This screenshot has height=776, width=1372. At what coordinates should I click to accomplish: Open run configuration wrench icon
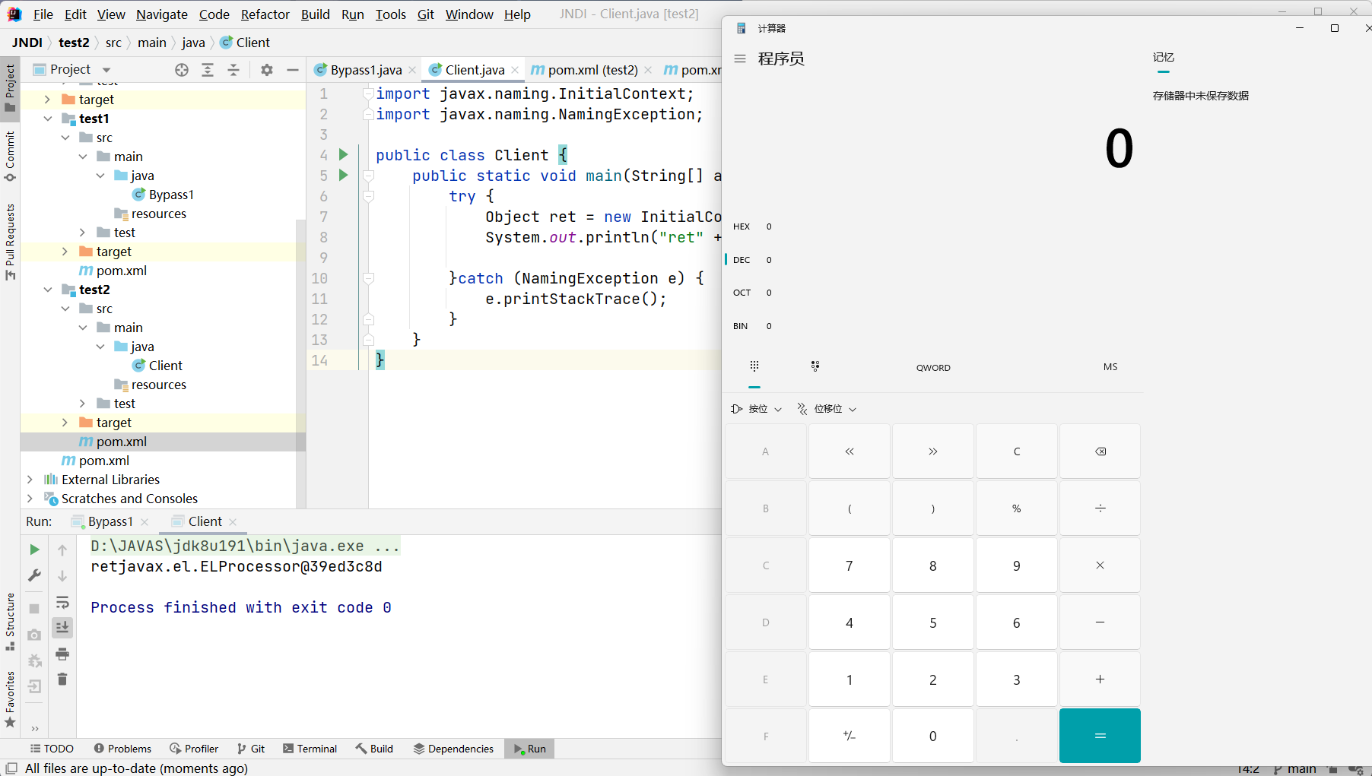point(34,575)
